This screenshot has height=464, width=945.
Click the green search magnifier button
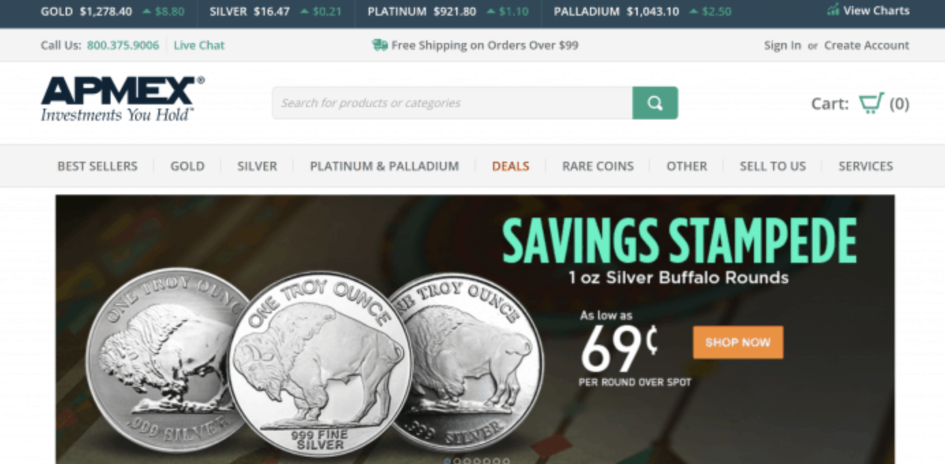[x=655, y=103]
